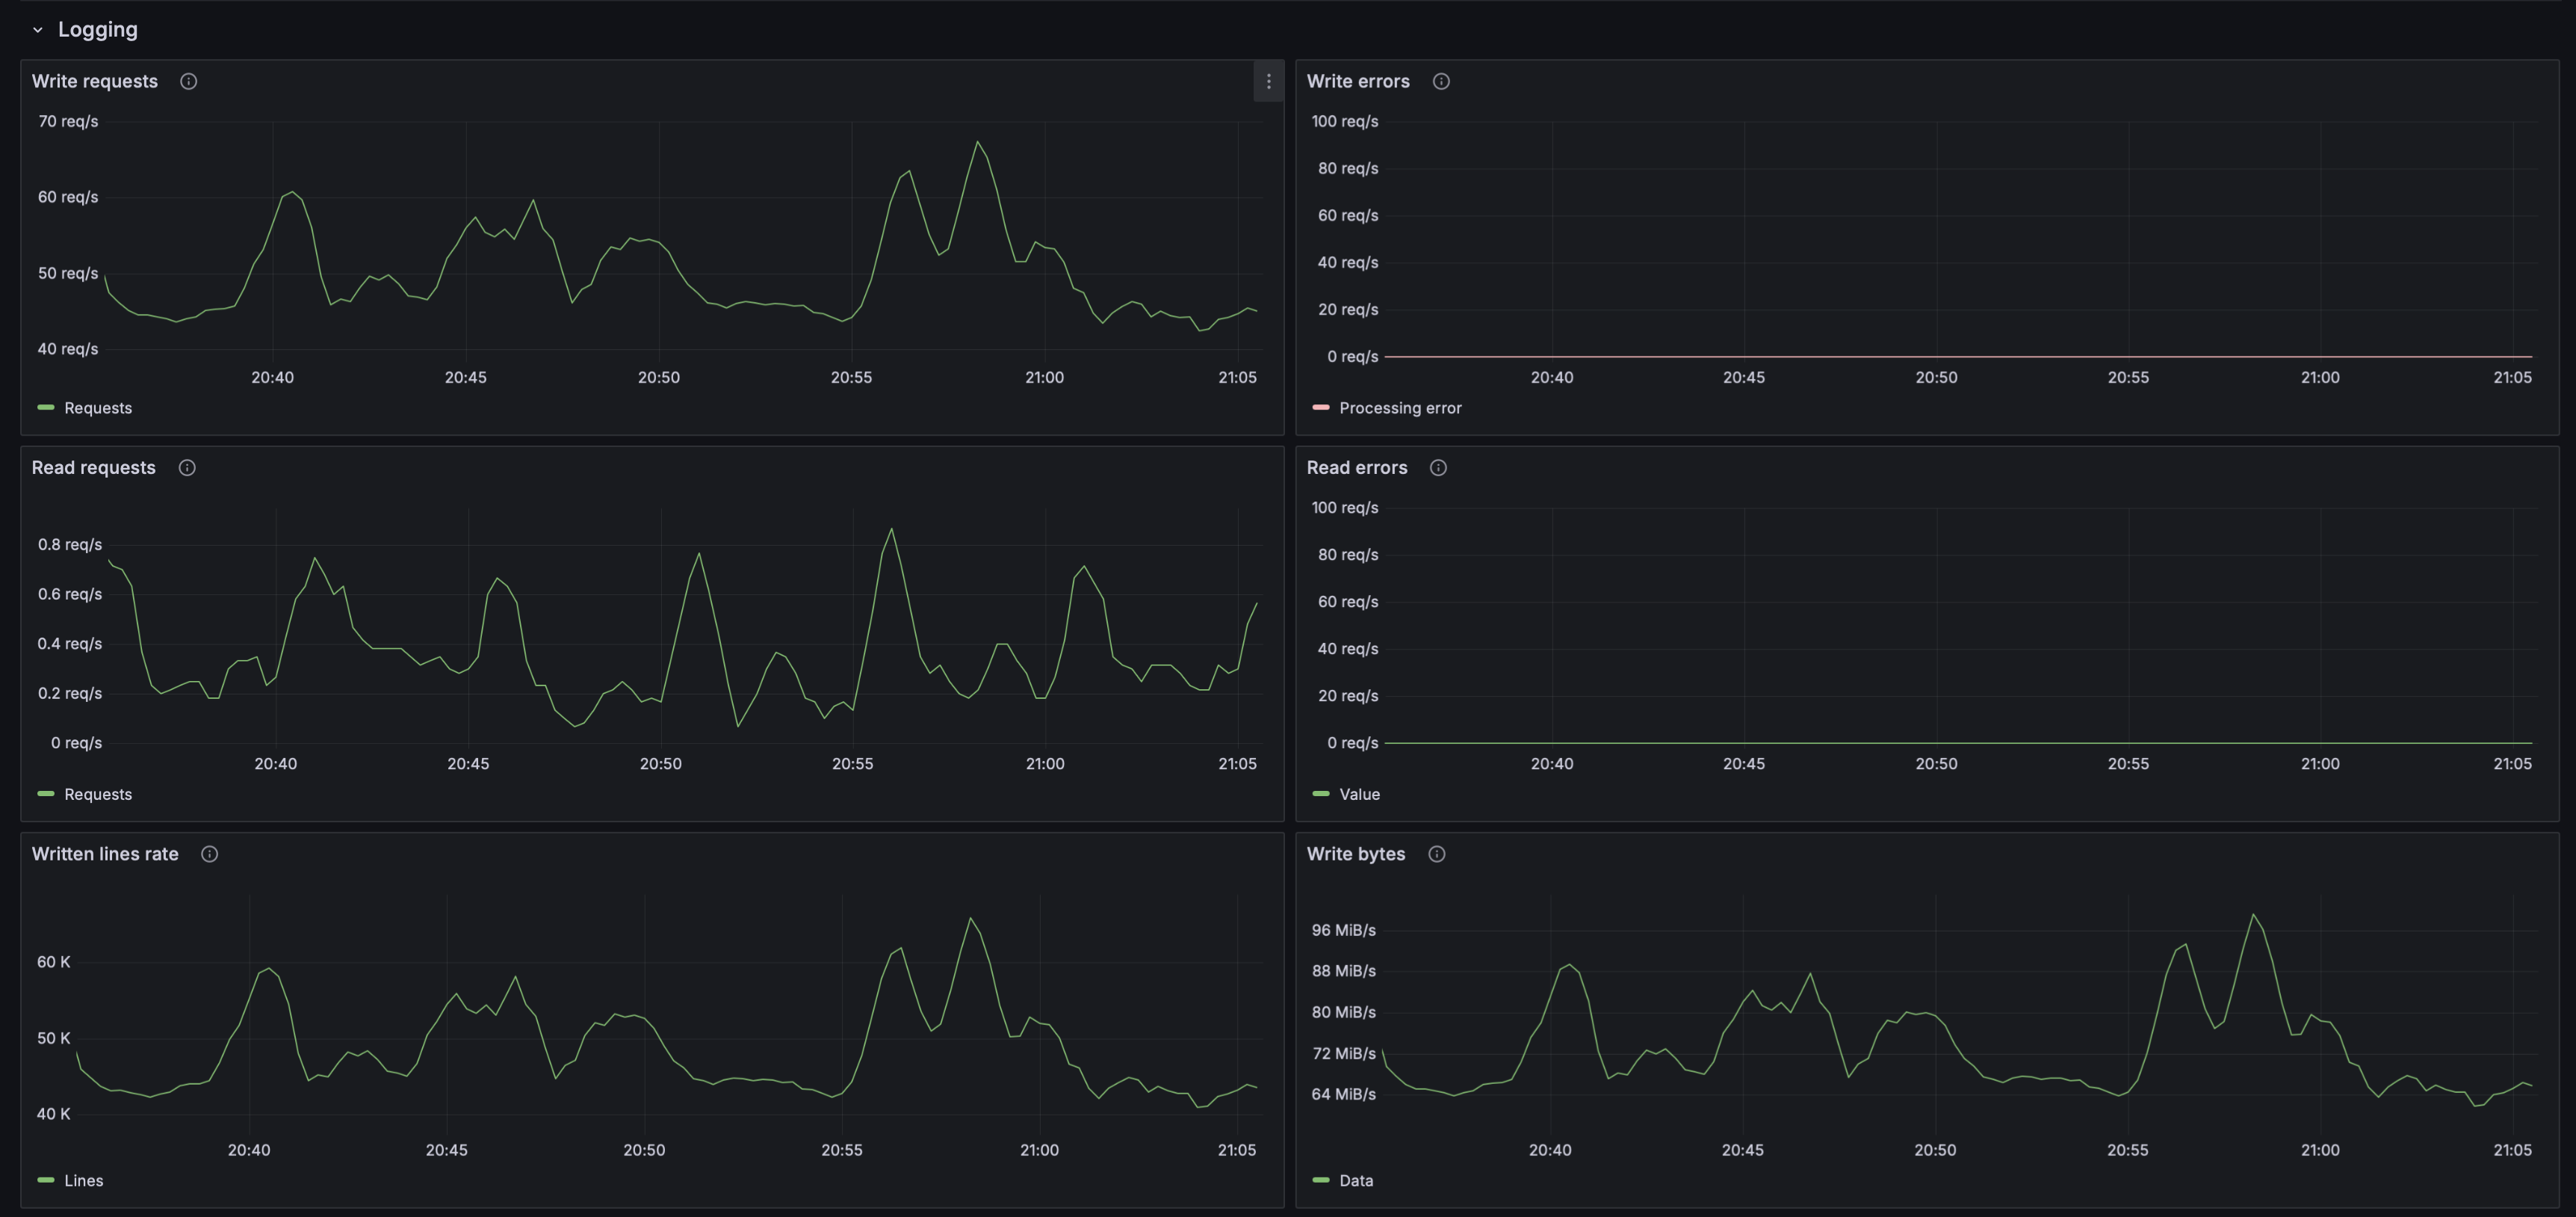Collapse the Logging row chevron
This screenshot has height=1217, width=2576.
[x=38, y=30]
